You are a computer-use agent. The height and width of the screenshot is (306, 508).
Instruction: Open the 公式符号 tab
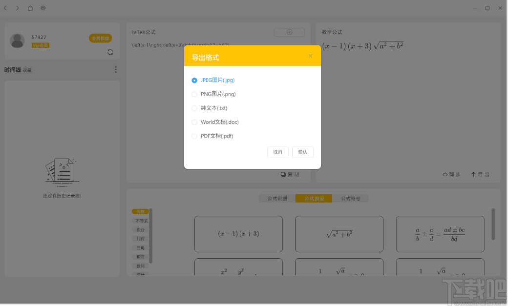click(x=351, y=198)
